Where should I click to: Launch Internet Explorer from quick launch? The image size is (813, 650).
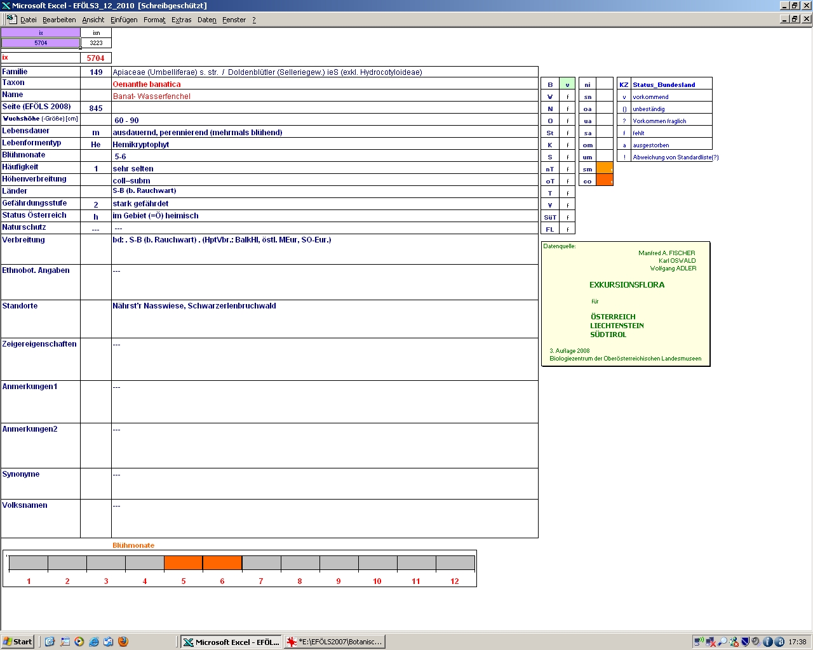click(94, 642)
